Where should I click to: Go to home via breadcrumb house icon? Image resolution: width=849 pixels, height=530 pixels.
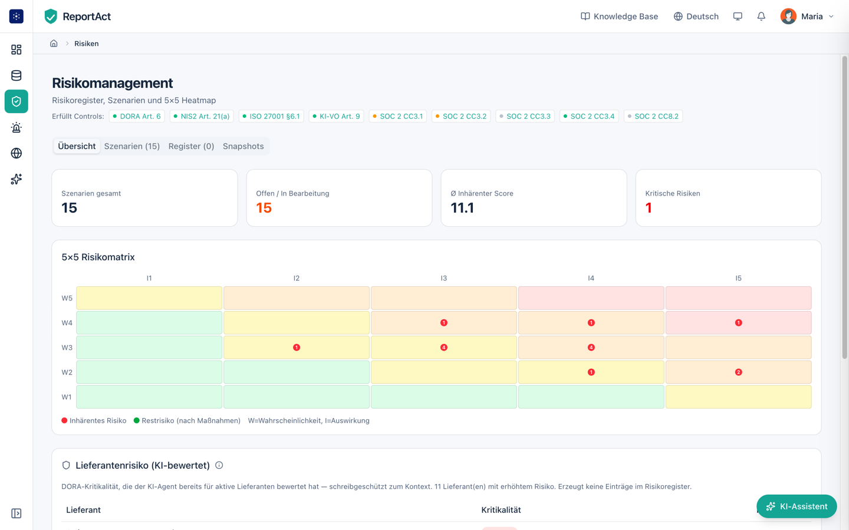[x=54, y=44]
